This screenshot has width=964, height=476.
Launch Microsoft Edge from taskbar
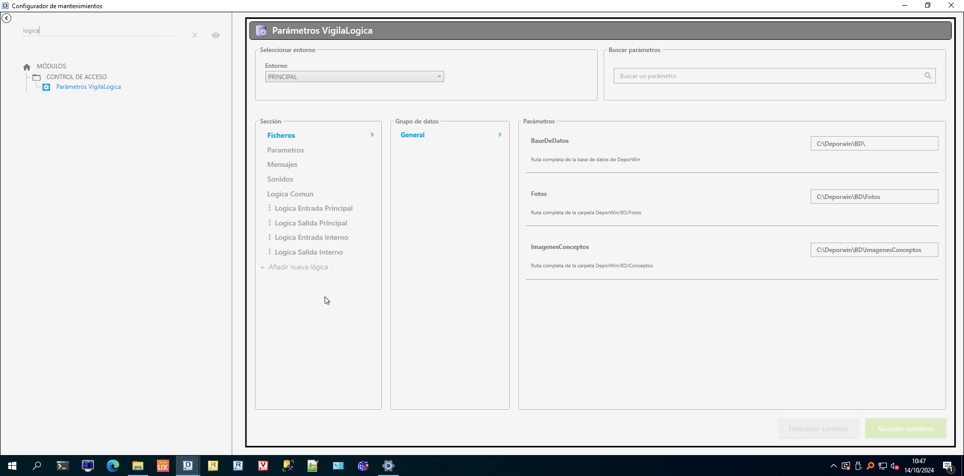tap(112, 466)
